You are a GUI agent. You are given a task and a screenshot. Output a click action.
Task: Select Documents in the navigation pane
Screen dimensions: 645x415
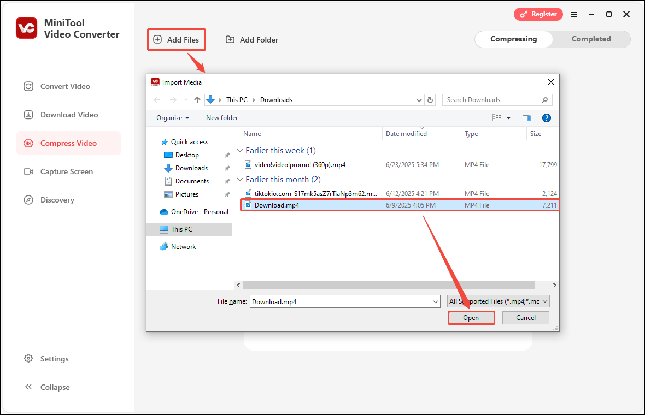pyautogui.click(x=192, y=181)
